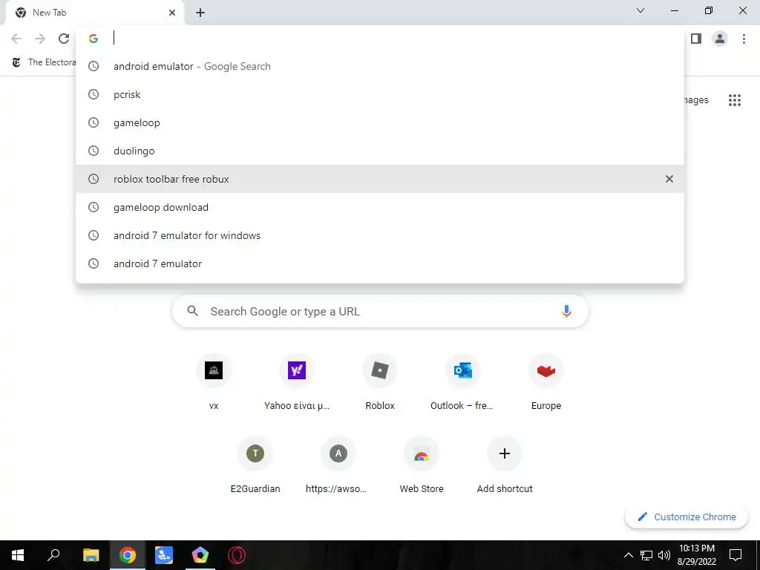Open the volume control in tray
The height and width of the screenshot is (570, 760).
point(664,555)
